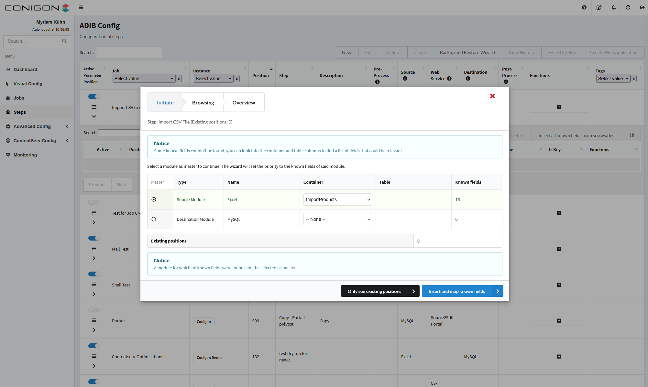Close the wizard with red X
The height and width of the screenshot is (387, 648).
pyautogui.click(x=492, y=96)
